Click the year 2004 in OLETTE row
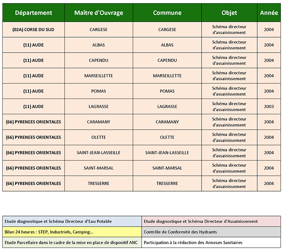 [x=269, y=138]
